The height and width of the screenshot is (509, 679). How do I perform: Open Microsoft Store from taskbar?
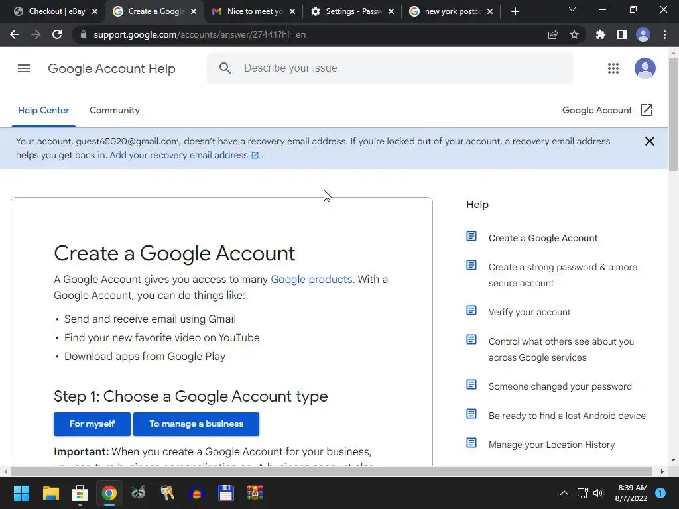[80, 493]
